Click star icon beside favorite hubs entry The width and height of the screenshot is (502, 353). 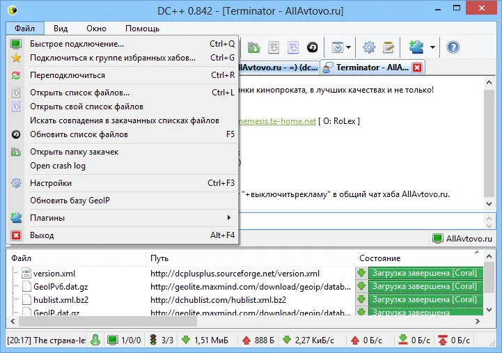point(16,58)
